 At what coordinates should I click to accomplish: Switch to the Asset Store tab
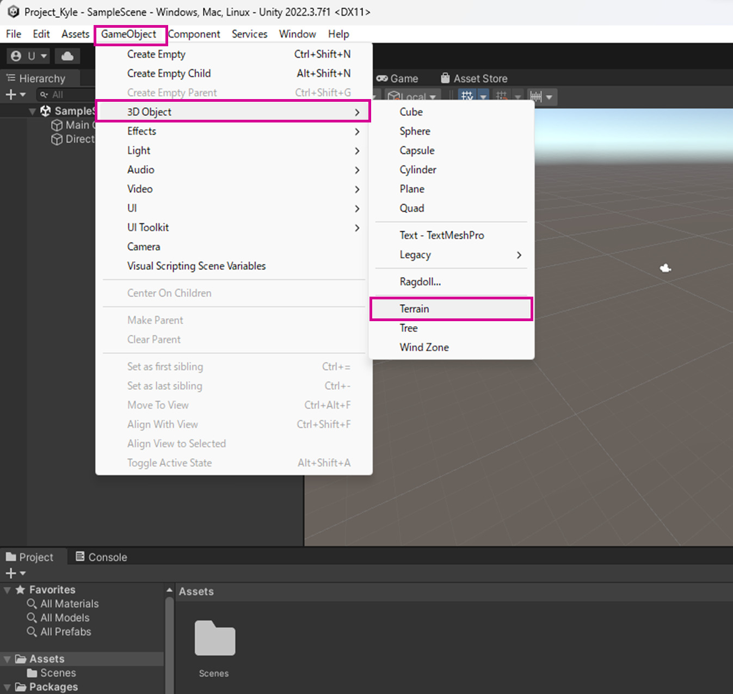click(473, 78)
